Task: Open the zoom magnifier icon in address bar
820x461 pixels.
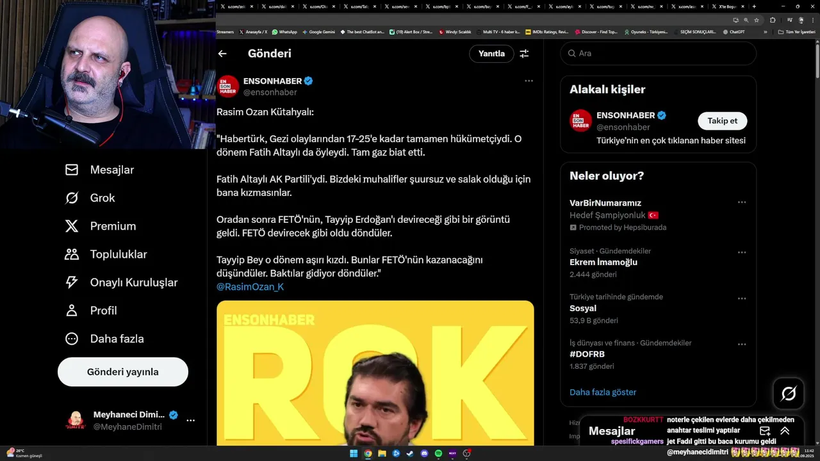Action: coord(746,20)
